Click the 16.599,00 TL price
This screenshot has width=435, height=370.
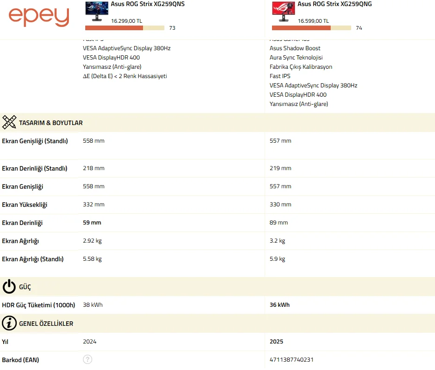point(313,21)
